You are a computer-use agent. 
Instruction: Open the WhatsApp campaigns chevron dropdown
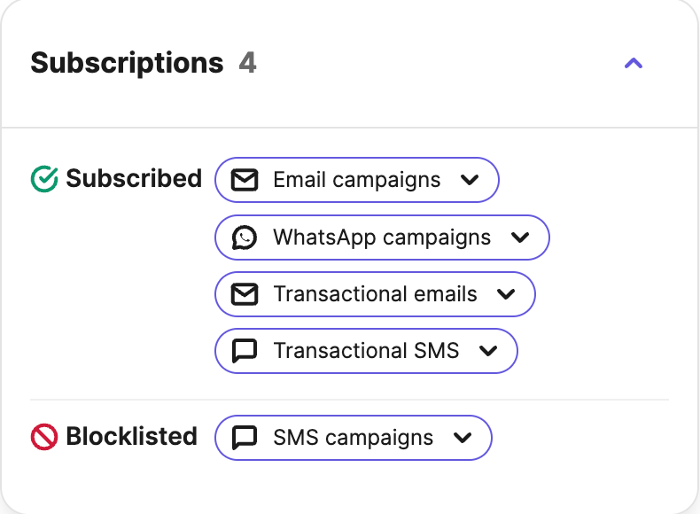click(520, 238)
